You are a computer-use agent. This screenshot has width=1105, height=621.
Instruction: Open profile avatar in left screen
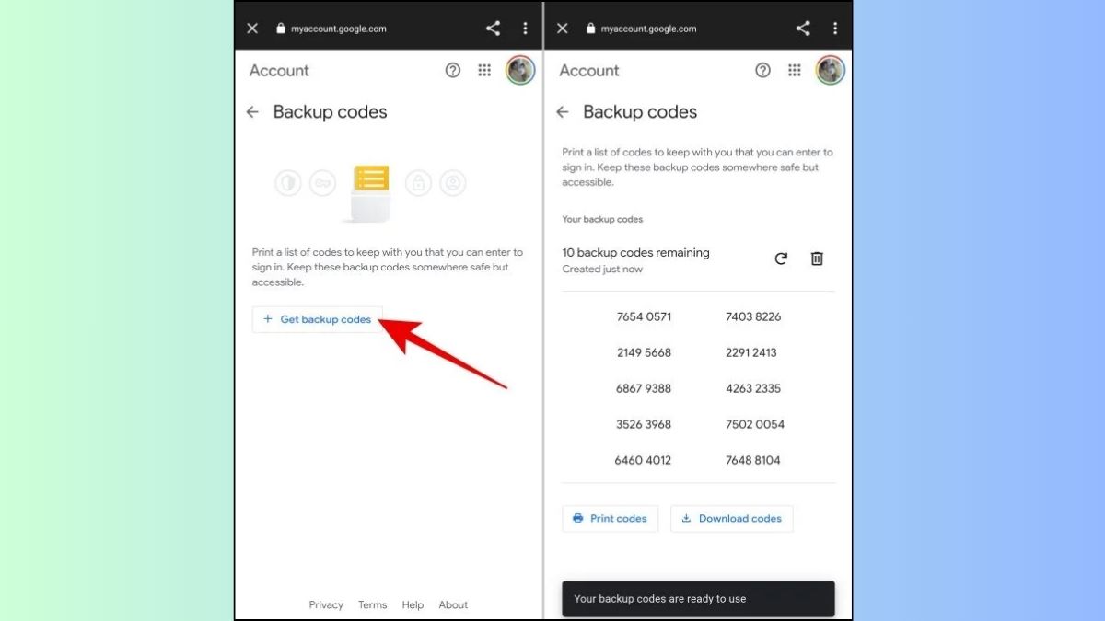tap(520, 71)
